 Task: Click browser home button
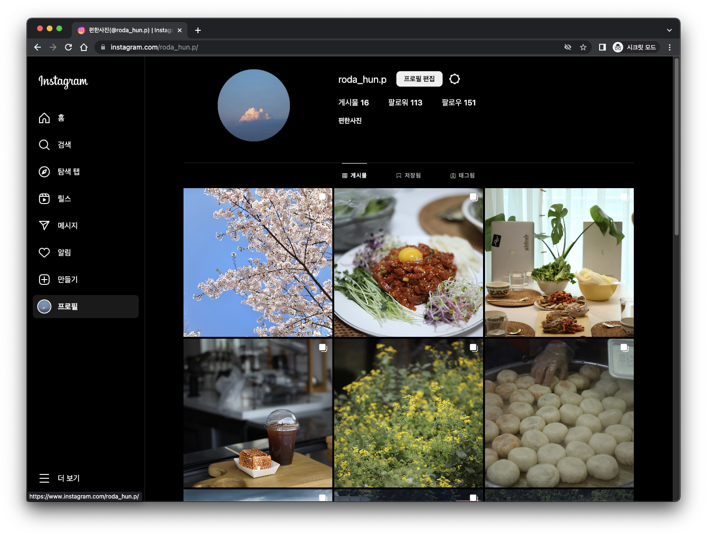tap(84, 47)
